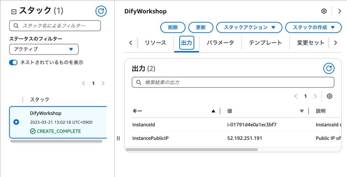Collapse the stack detail panel with the right chevron

[340, 11]
